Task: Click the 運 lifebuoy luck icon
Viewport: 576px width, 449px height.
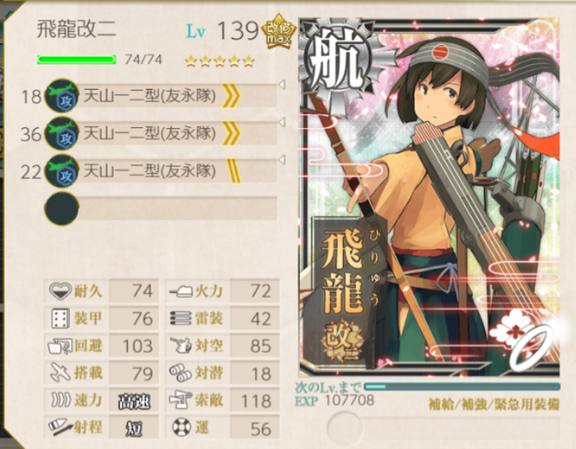Action: (182, 427)
